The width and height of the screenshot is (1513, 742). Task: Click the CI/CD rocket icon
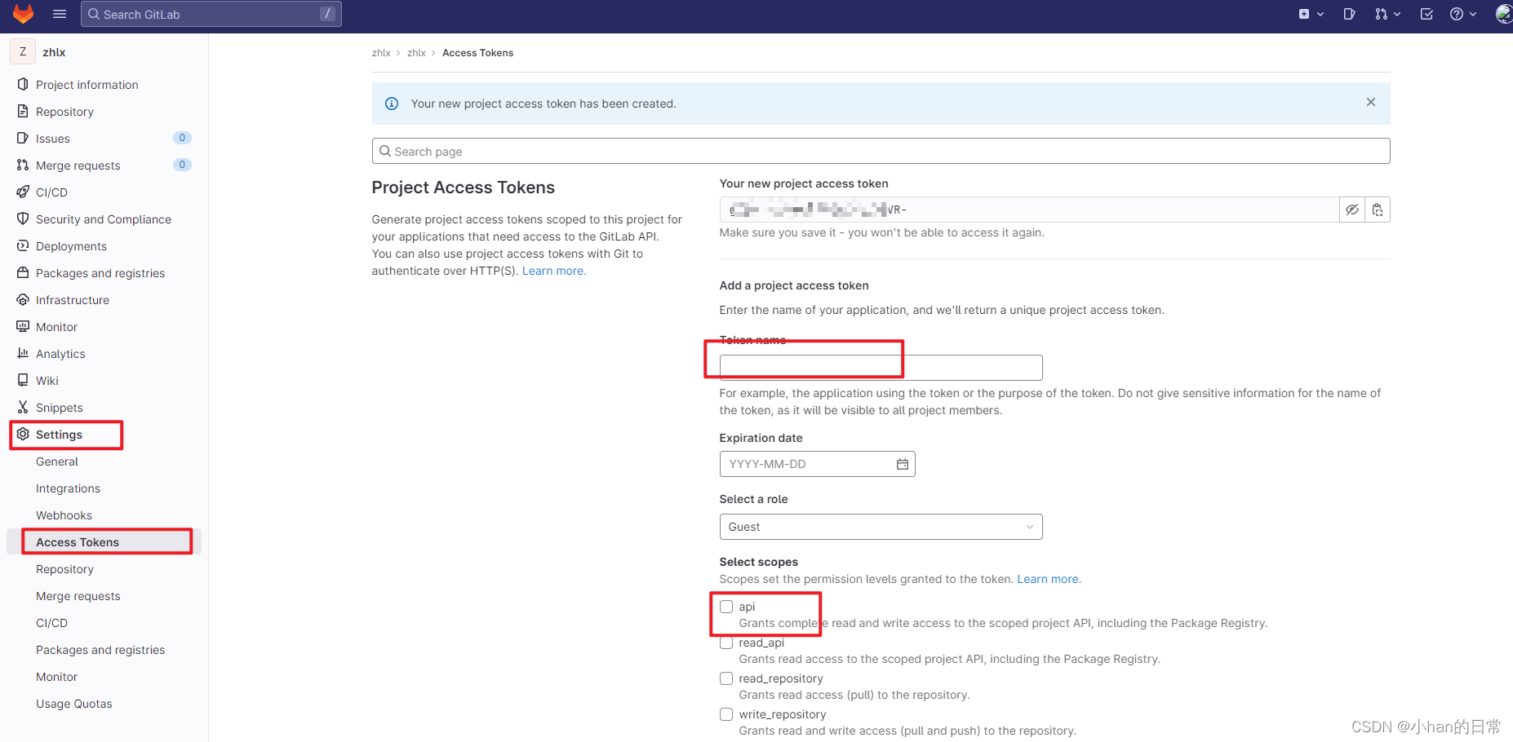(x=23, y=192)
